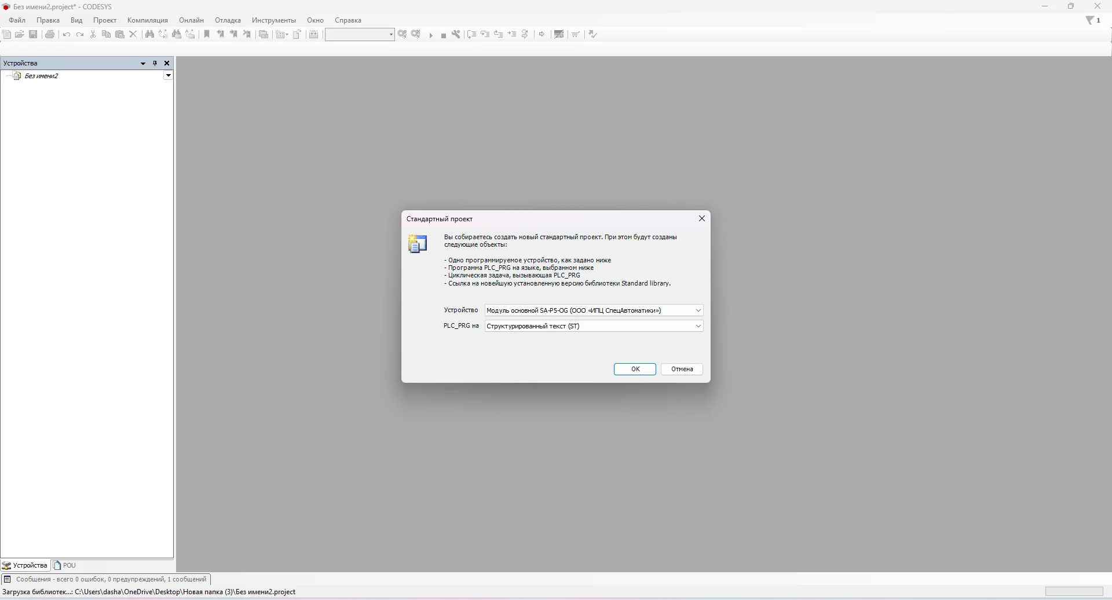Click the New project toolbar icon
Viewport: 1112px width, 600px height.
coord(7,35)
